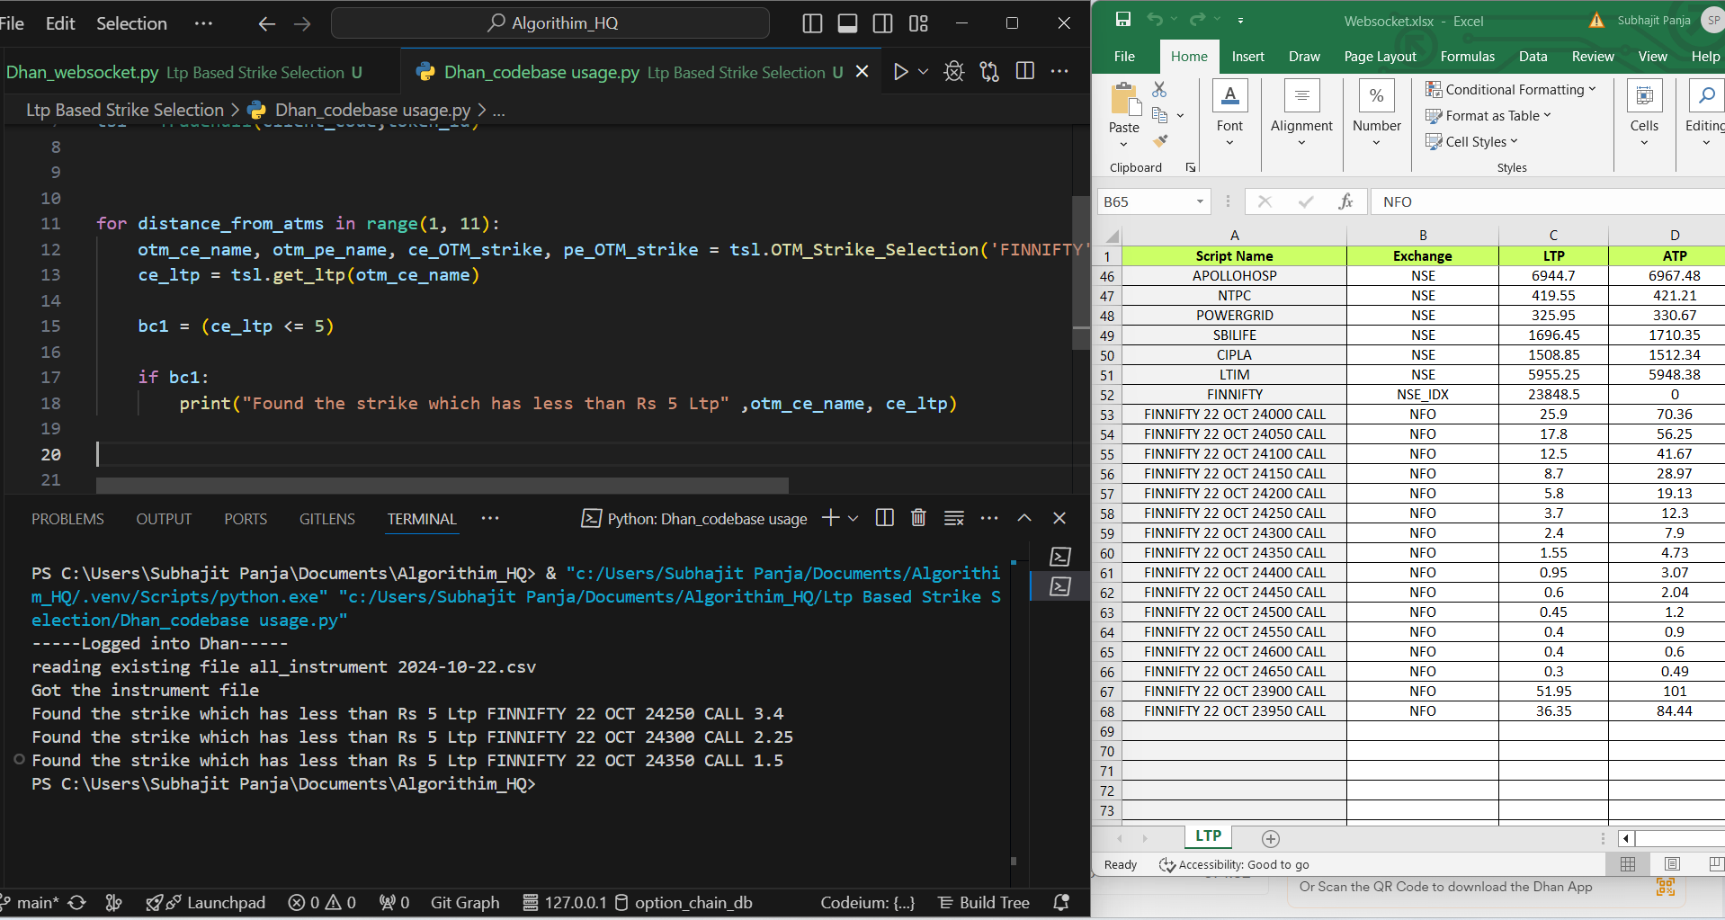Start debugging with the bug icon
This screenshot has width=1725, height=920.
[x=953, y=71]
